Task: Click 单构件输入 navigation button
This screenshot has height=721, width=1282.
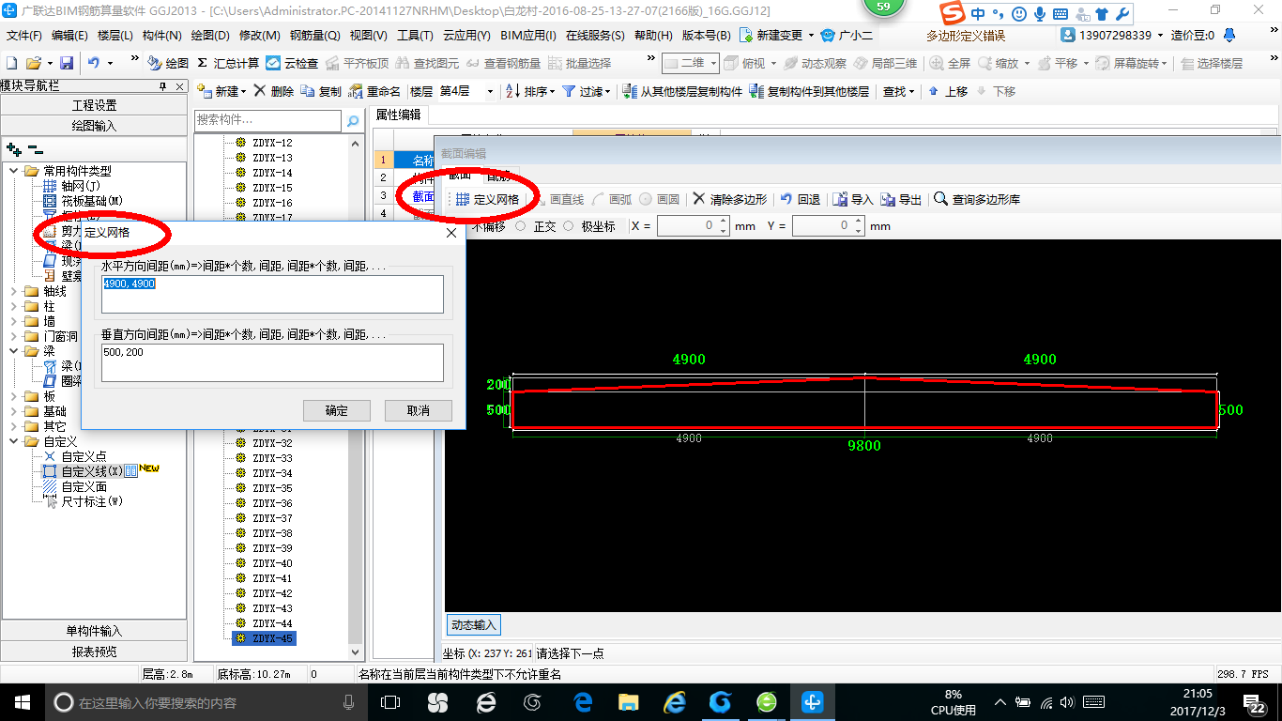Action: click(x=94, y=631)
